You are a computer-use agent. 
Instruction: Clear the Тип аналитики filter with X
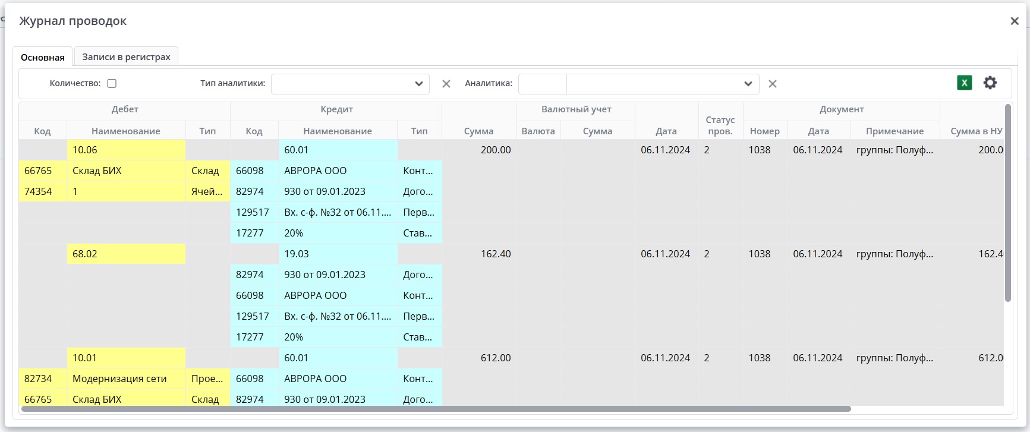[446, 84]
